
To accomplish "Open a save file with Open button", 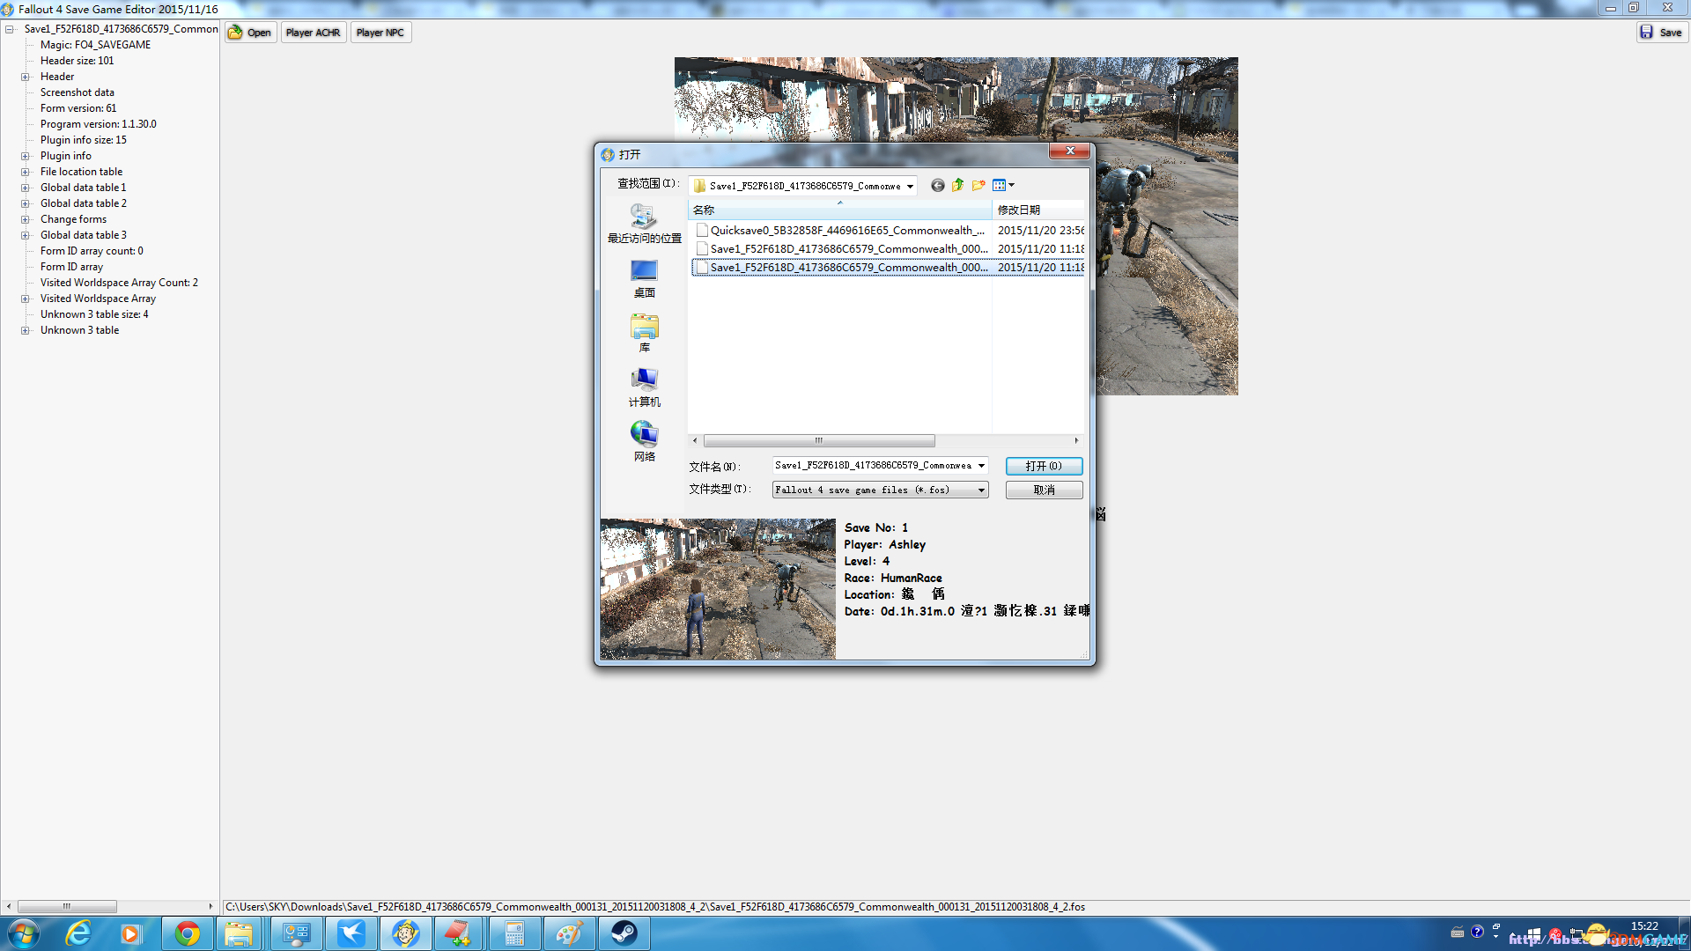I will point(250,33).
